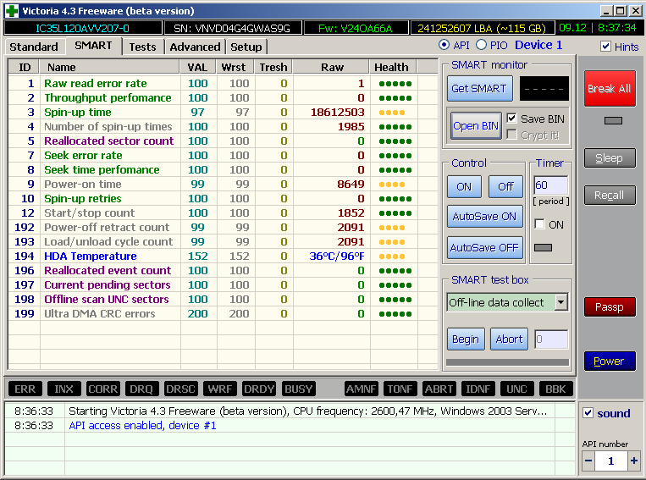Click the Timer period input field
Viewport: 646px width, 480px height.
[x=549, y=185]
